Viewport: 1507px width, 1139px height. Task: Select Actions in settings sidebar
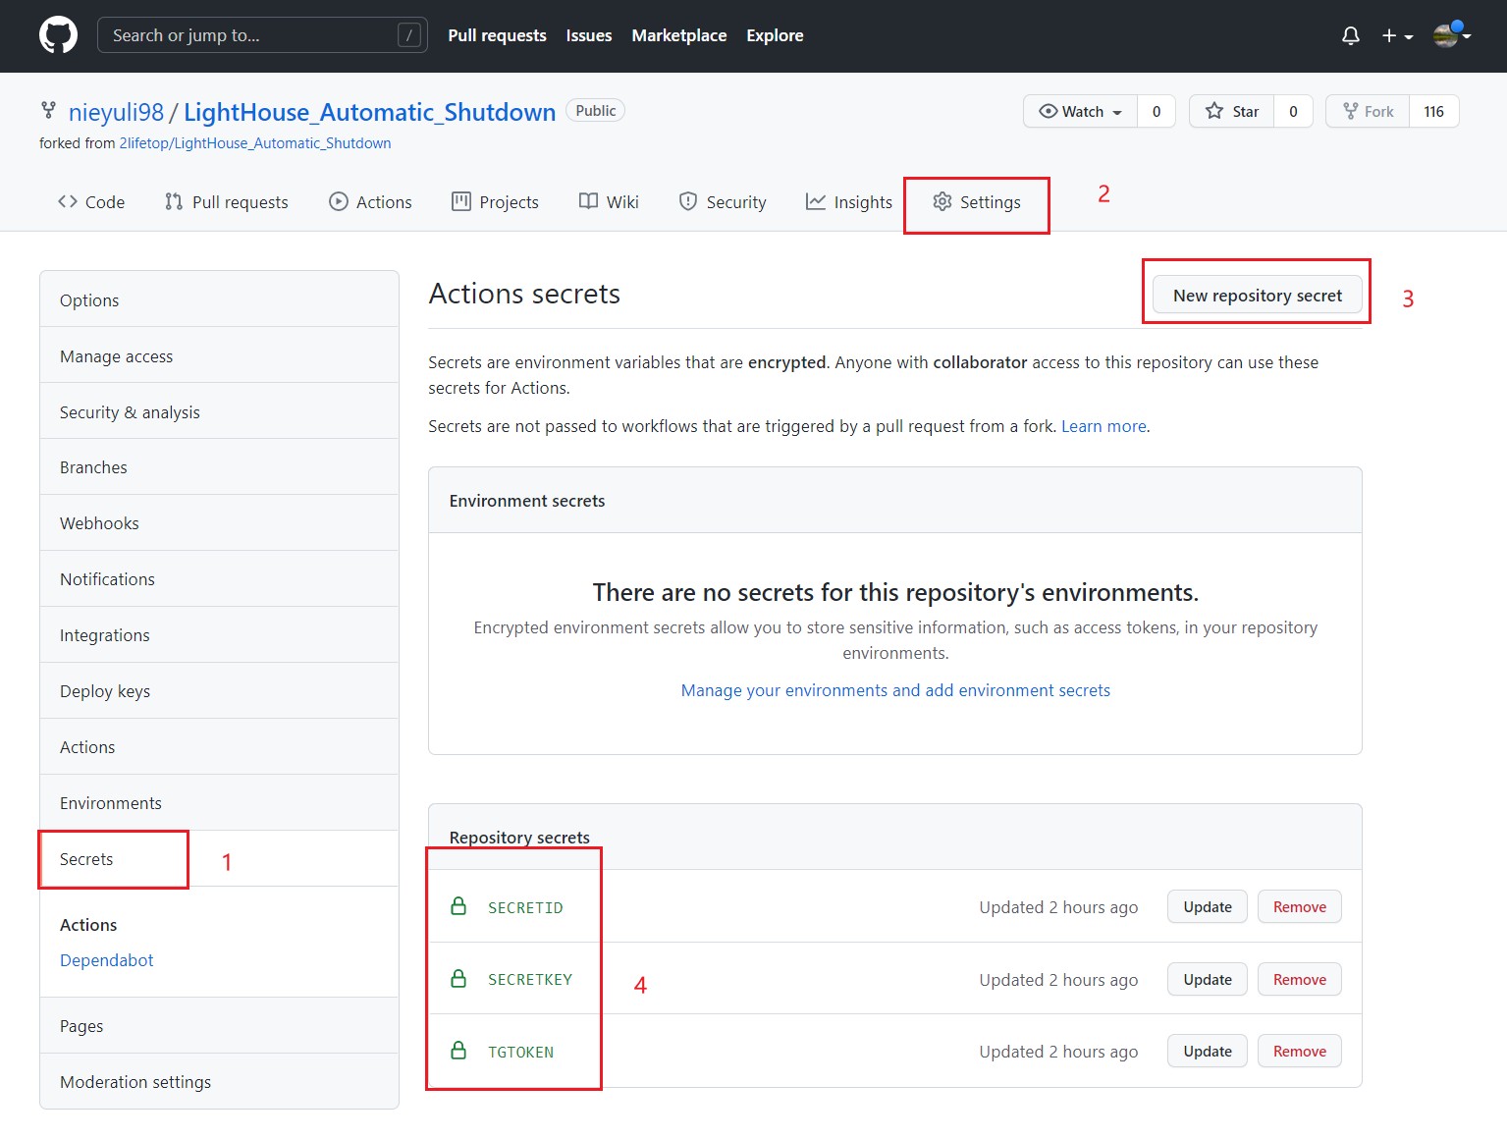click(219, 747)
